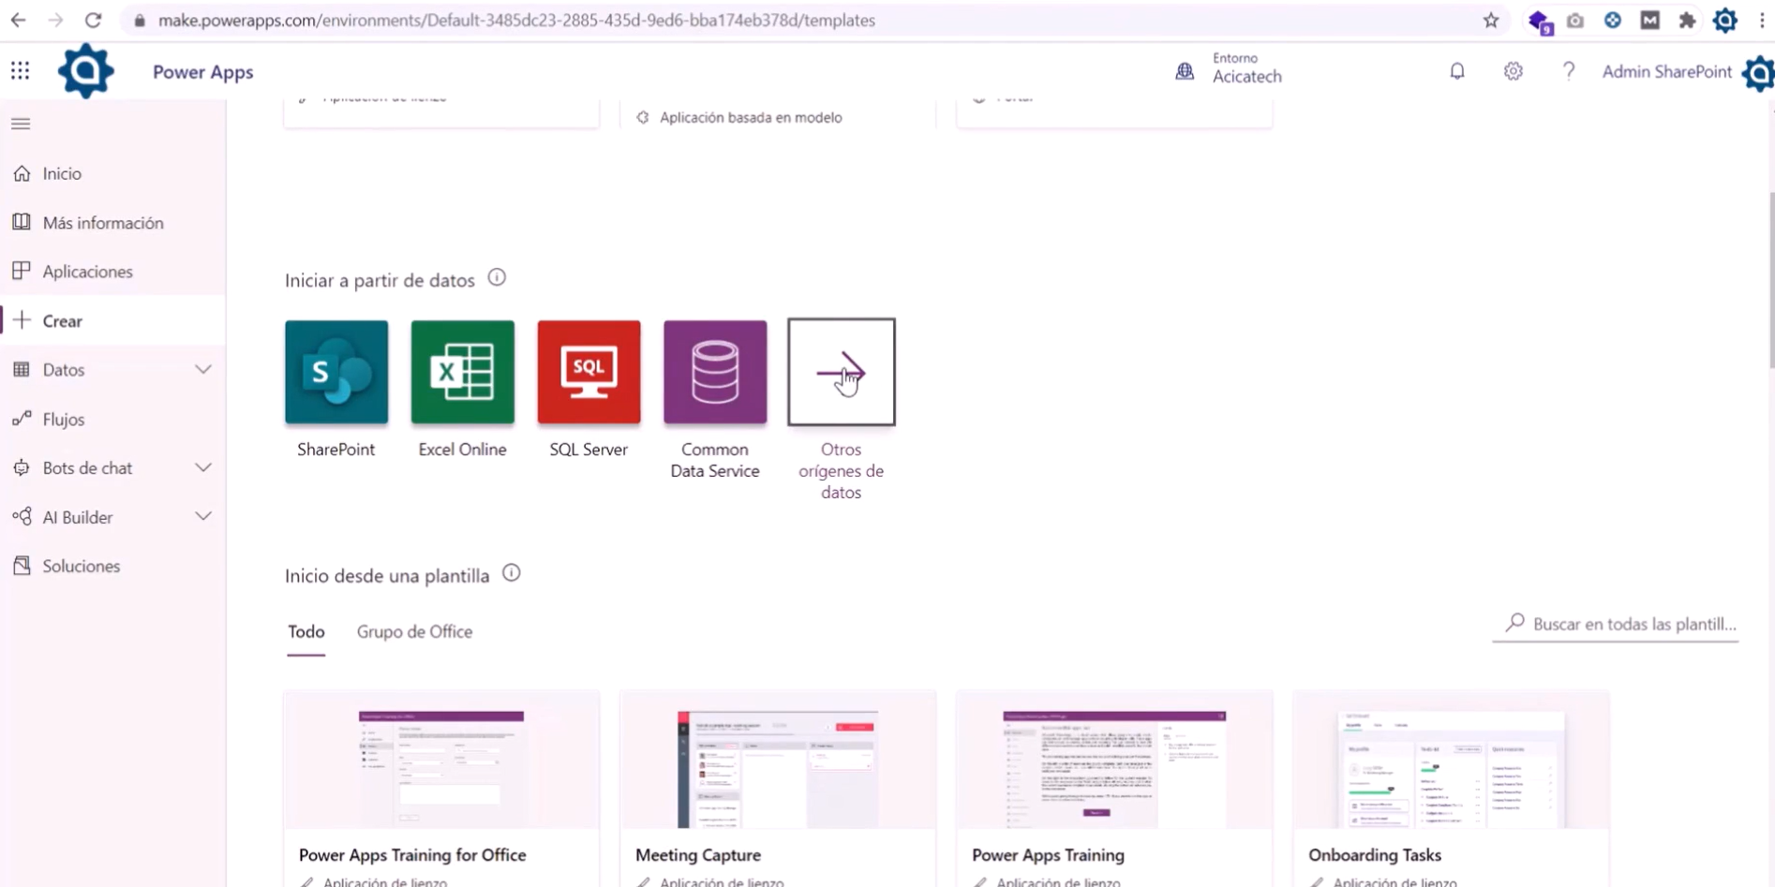Expand the AI Builder section

204,516
